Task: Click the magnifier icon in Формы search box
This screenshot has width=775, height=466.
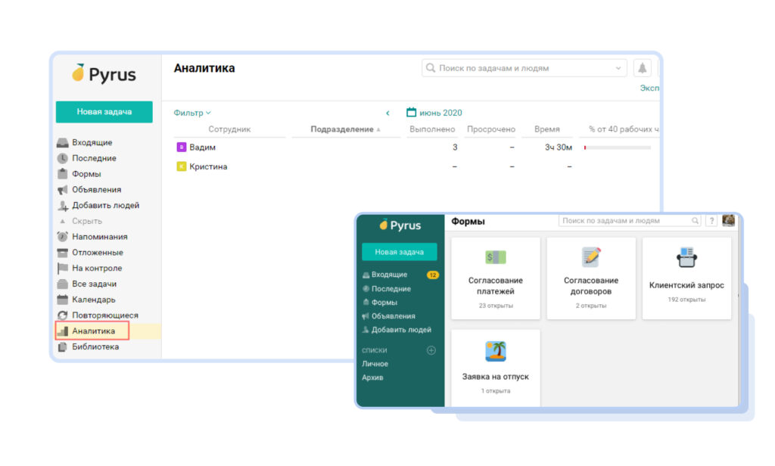Action: pyautogui.click(x=695, y=221)
